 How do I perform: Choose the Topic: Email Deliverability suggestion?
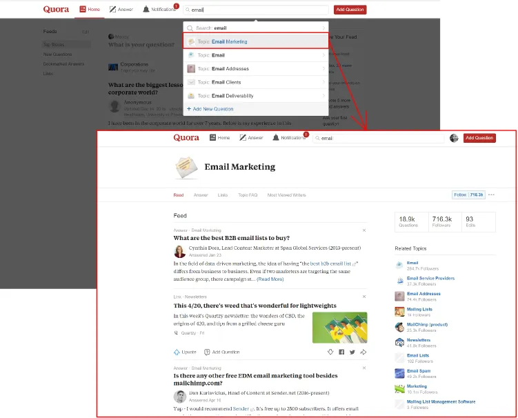tap(256, 96)
